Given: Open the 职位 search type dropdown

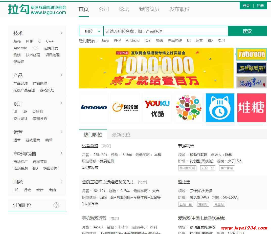Looking at the screenshot, I should tap(91, 31).
